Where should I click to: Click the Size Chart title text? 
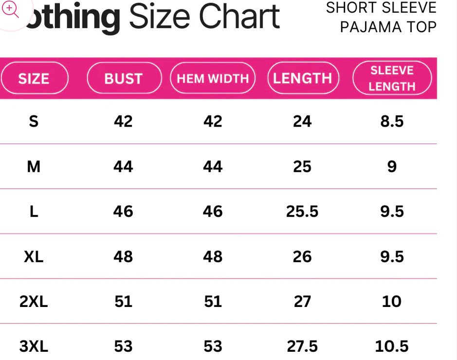pyautogui.click(x=204, y=17)
